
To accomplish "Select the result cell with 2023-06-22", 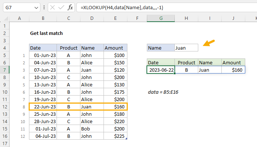I will [x=160, y=70].
